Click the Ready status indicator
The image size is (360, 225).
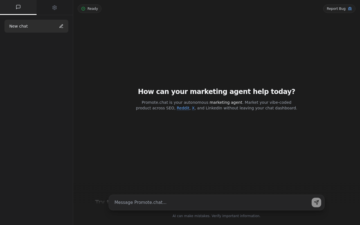pyautogui.click(x=89, y=9)
